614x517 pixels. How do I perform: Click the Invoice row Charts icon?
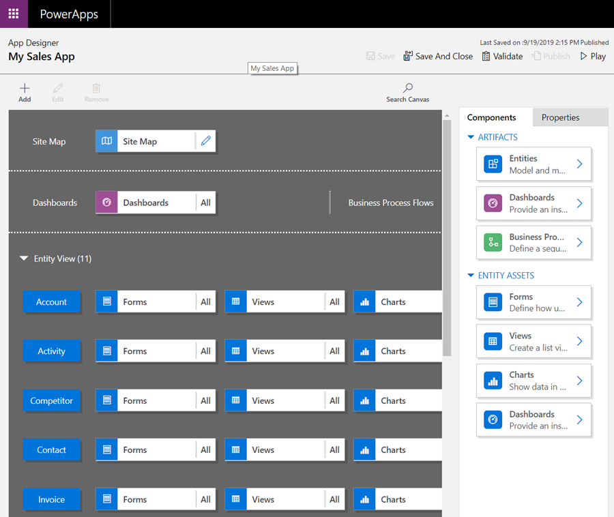pos(364,499)
